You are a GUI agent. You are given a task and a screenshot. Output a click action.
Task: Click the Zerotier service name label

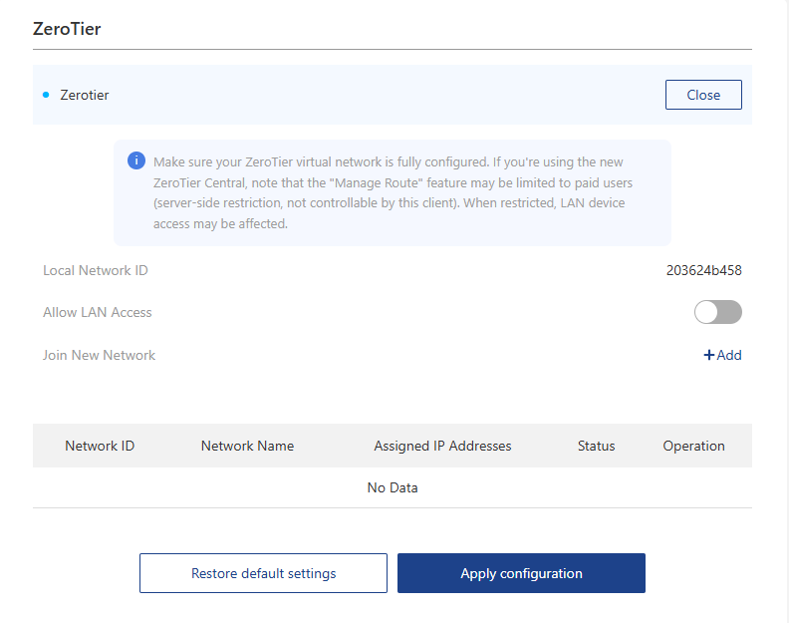(x=84, y=95)
